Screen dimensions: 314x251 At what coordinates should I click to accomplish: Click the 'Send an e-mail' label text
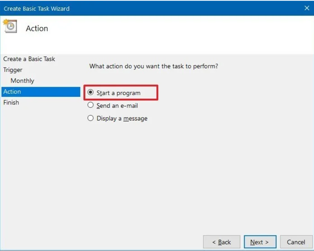point(117,106)
